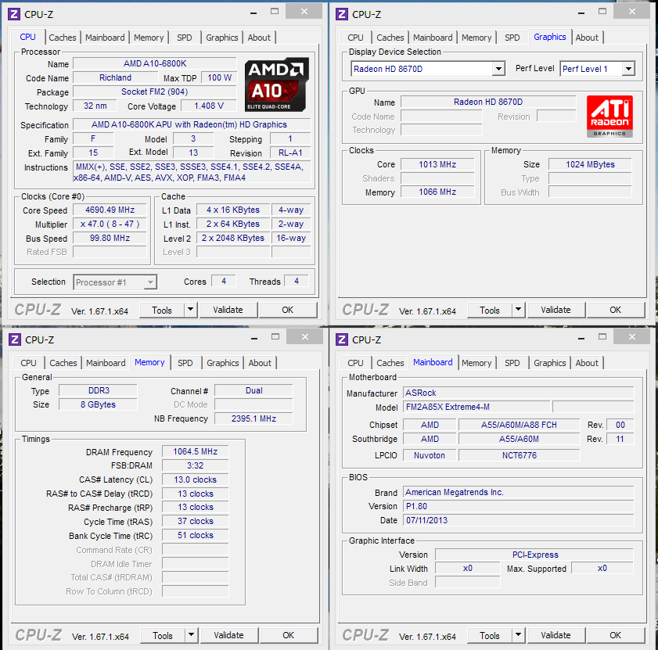The width and height of the screenshot is (658, 650).
Task: Click the ATI Radeon Graphics logo
Action: (x=609, y=117)
